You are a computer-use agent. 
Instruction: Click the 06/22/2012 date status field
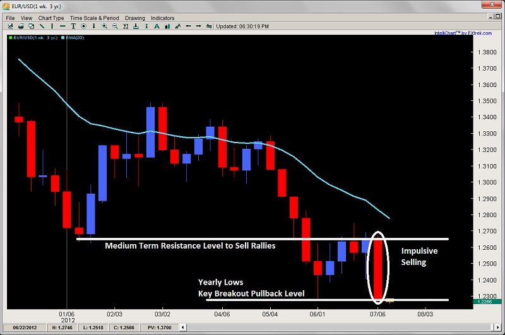pos(25,327)
